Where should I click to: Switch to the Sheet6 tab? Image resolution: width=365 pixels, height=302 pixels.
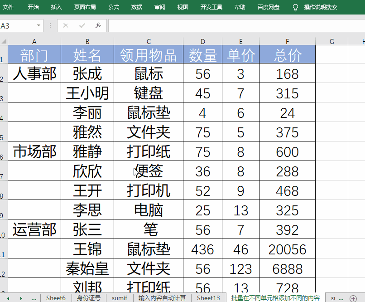coord(56,298)
